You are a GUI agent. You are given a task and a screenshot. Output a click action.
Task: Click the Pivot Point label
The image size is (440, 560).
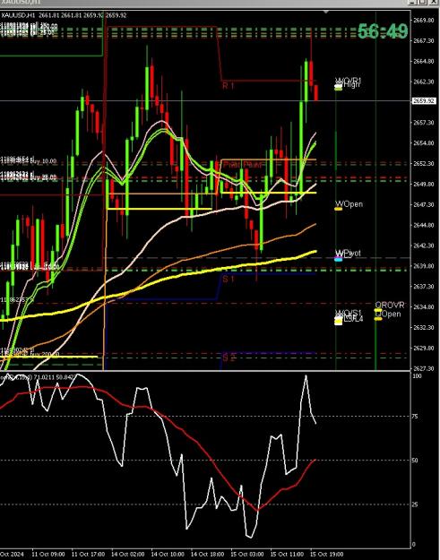tap(245, 165)
